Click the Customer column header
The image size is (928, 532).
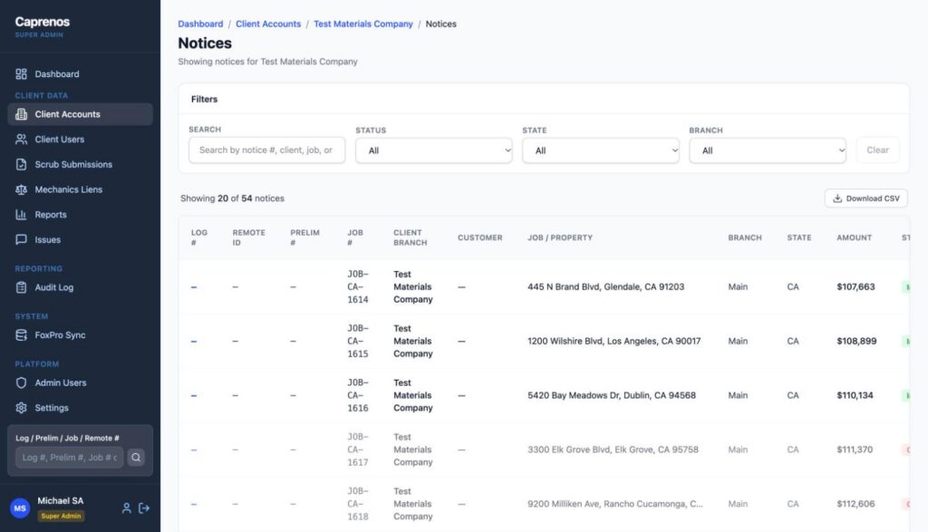[x=480, y=237]
